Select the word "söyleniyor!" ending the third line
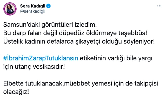 coord(139,42)
